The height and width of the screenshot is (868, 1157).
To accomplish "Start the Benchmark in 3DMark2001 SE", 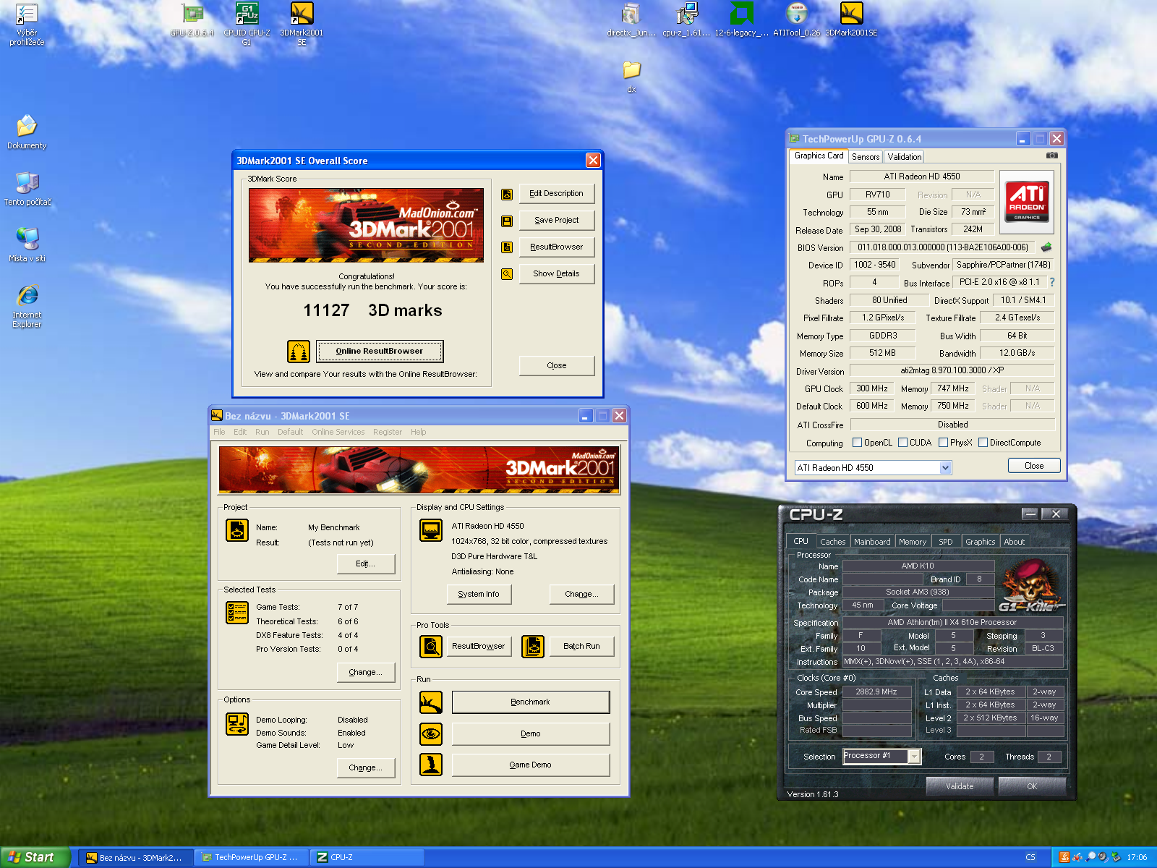I will [x=531, y=702].
